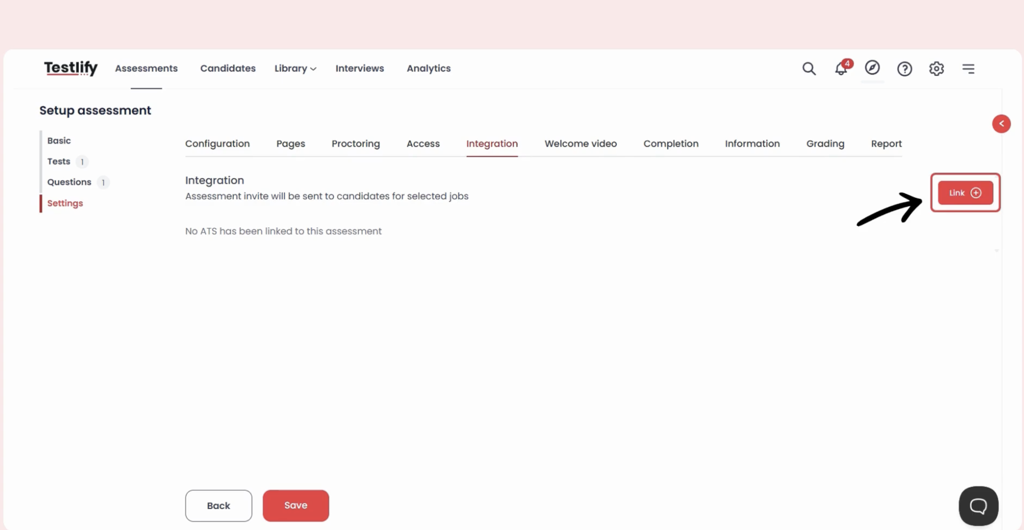The image size is (1024, 530).
Task: Open the search magnifier icon
Action: tap(809, 69)
